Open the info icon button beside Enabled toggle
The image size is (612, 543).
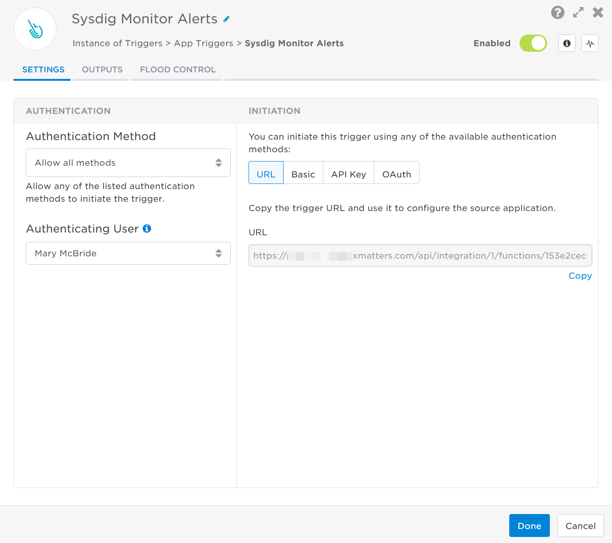click(x=567, y=43)
